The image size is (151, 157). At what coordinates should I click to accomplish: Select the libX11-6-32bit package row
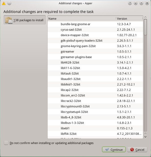70,68
